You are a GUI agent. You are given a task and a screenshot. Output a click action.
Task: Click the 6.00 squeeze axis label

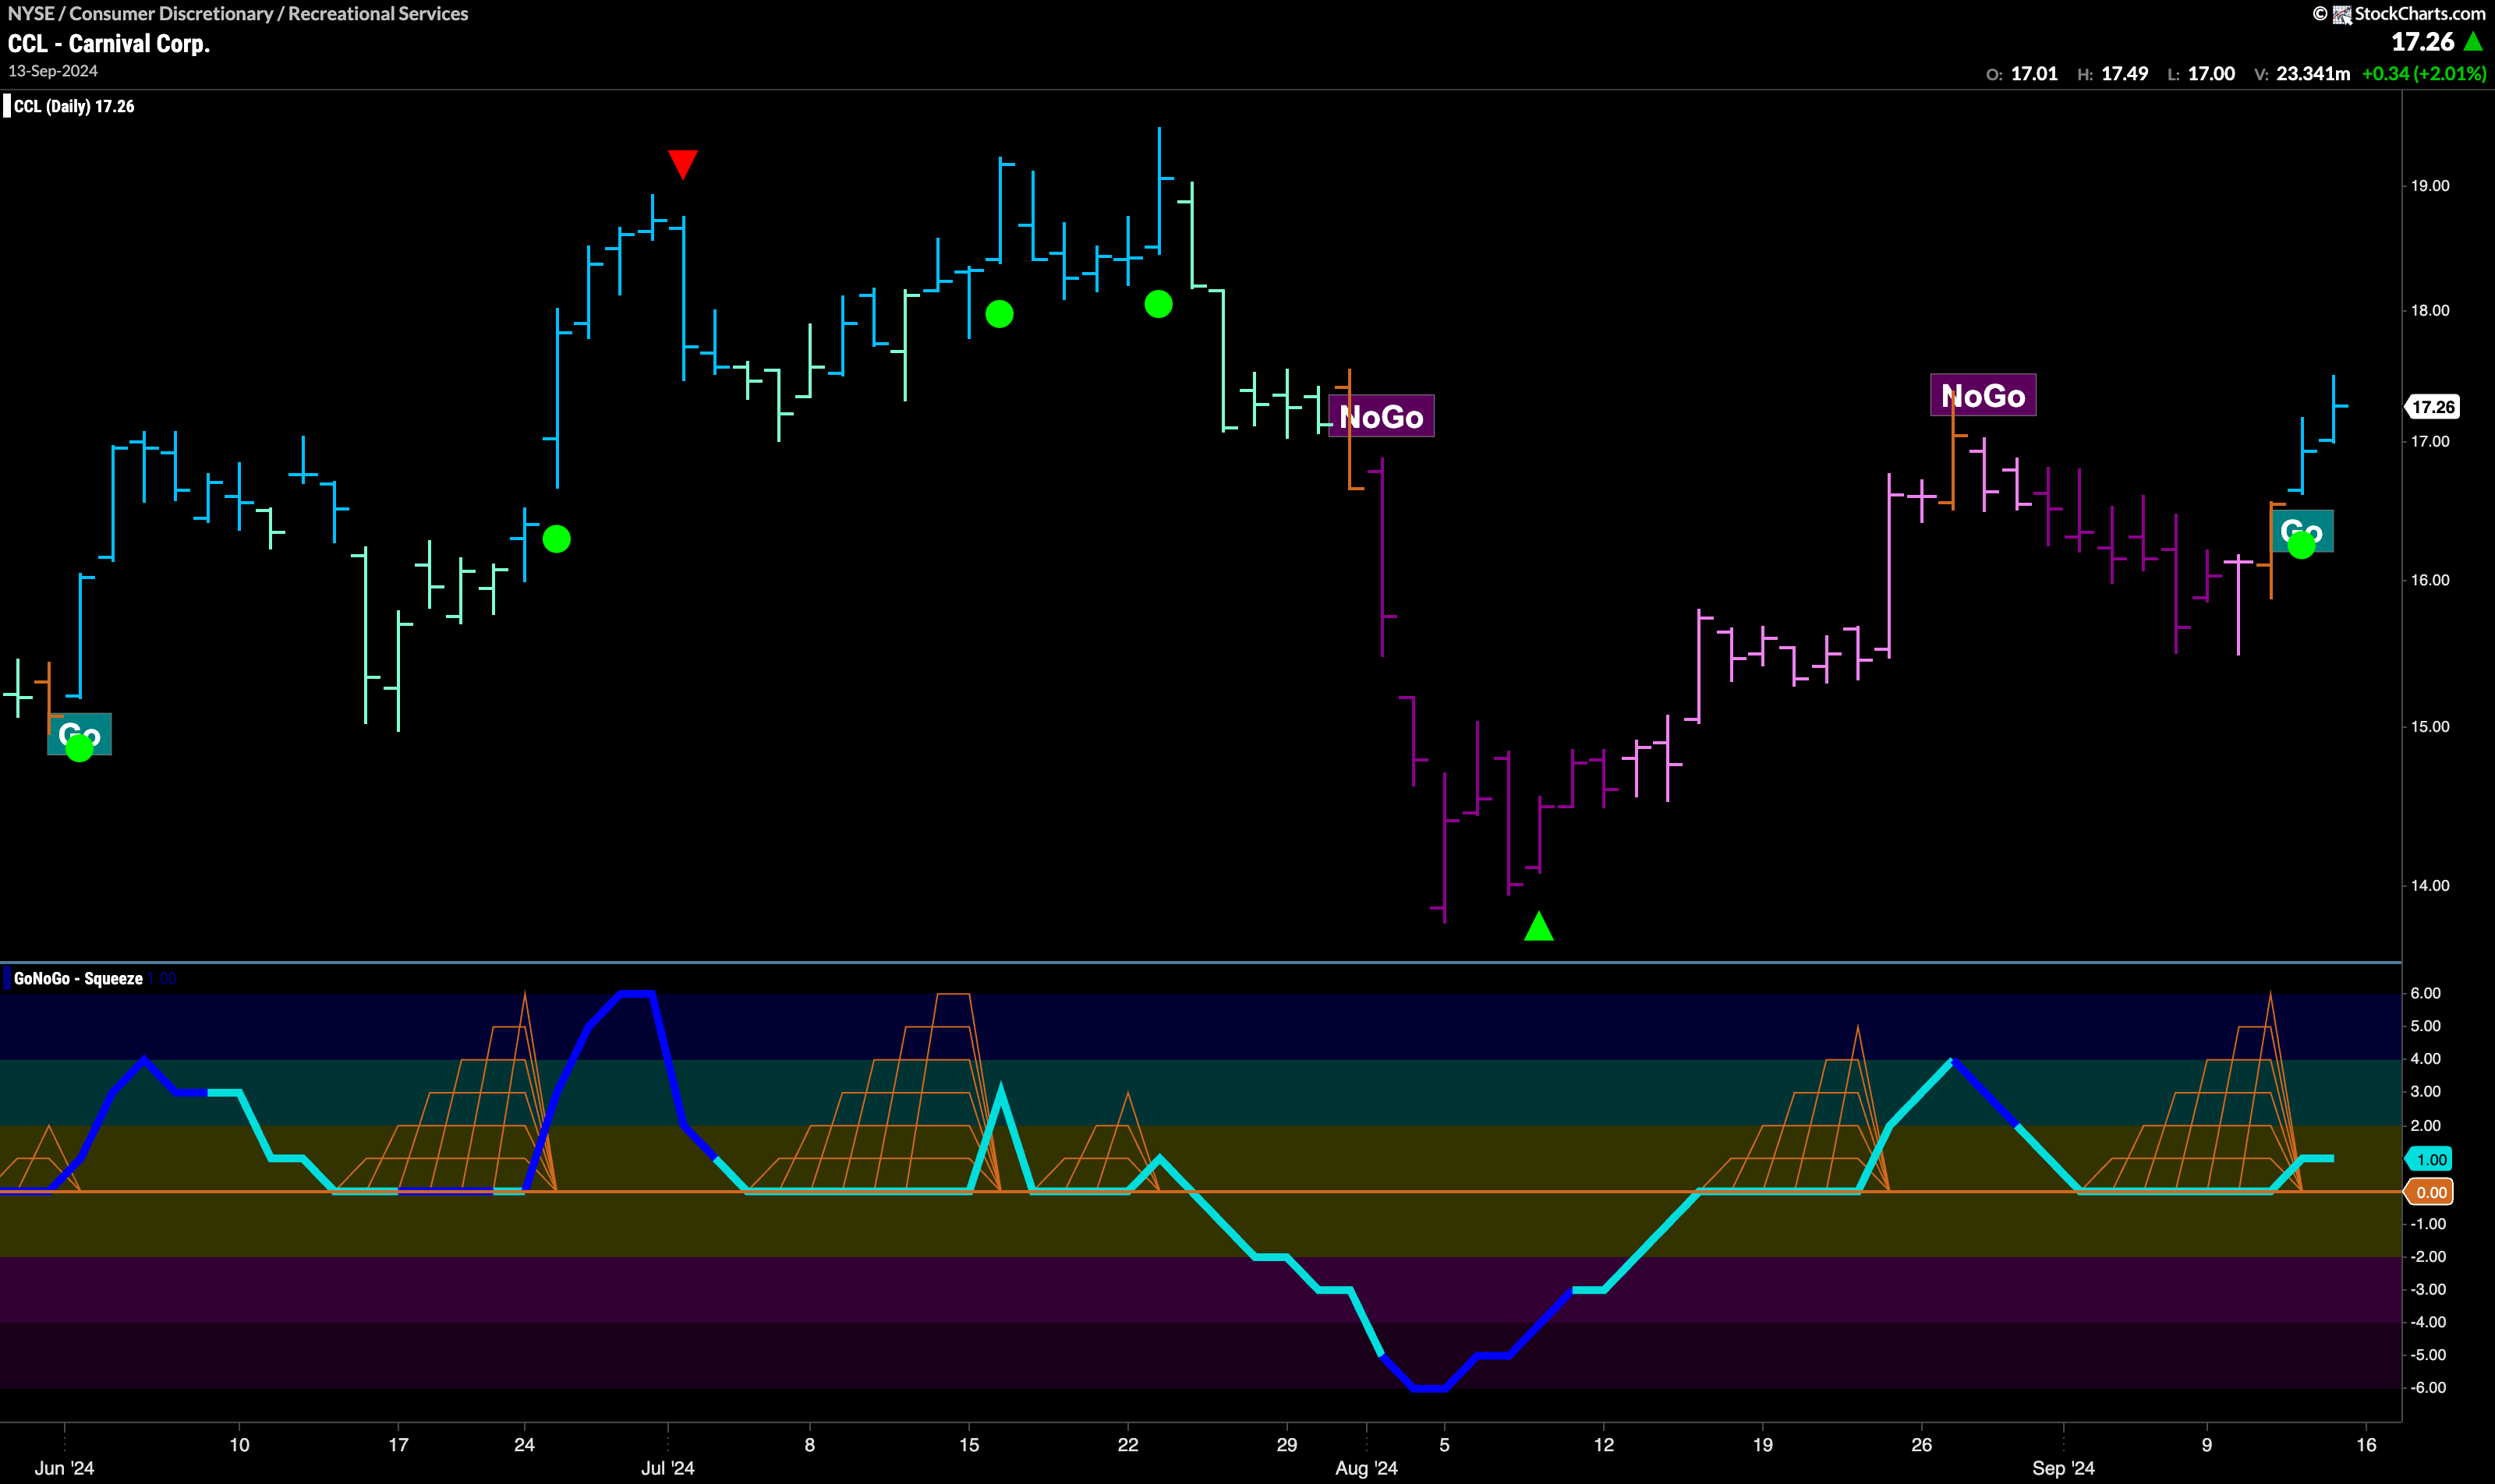[2425, 993]
